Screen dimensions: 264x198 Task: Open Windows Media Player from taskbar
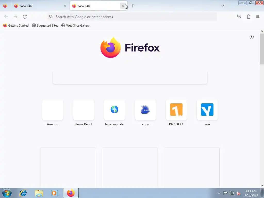[x=54, y=193]
